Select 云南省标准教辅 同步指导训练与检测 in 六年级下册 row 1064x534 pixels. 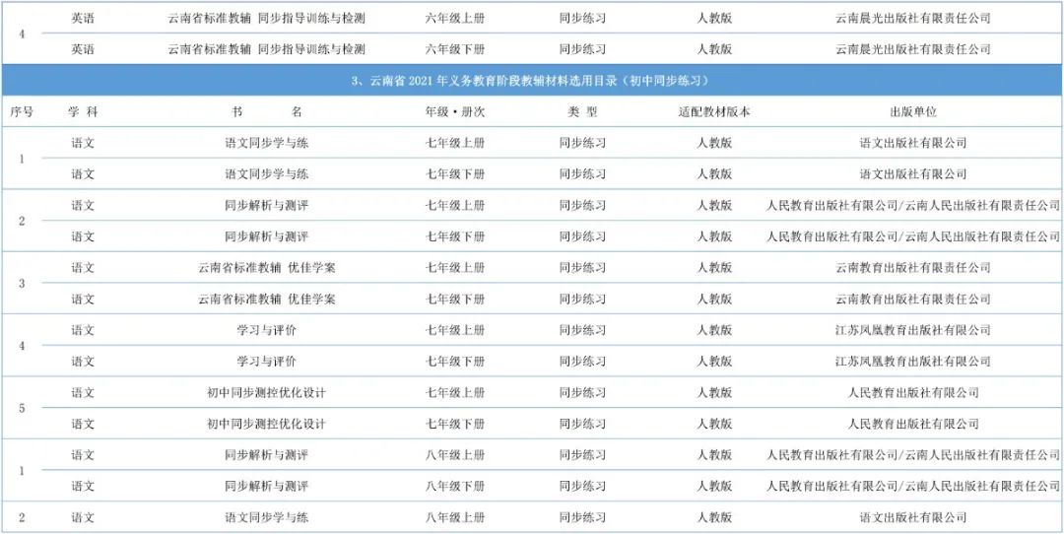point(267,49)
